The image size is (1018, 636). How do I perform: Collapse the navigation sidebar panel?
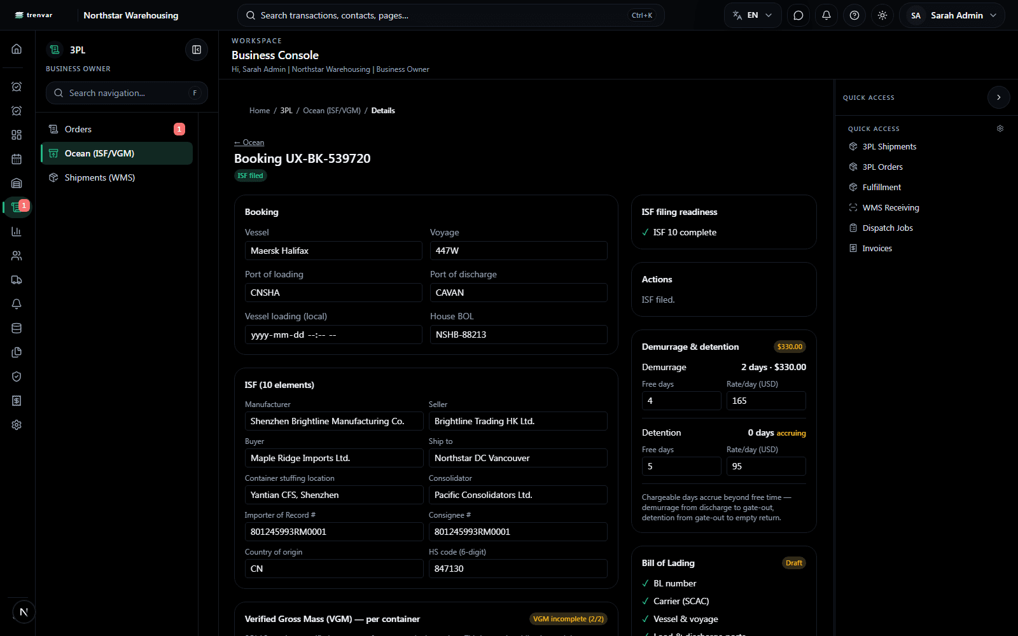[x=197, y=50]
